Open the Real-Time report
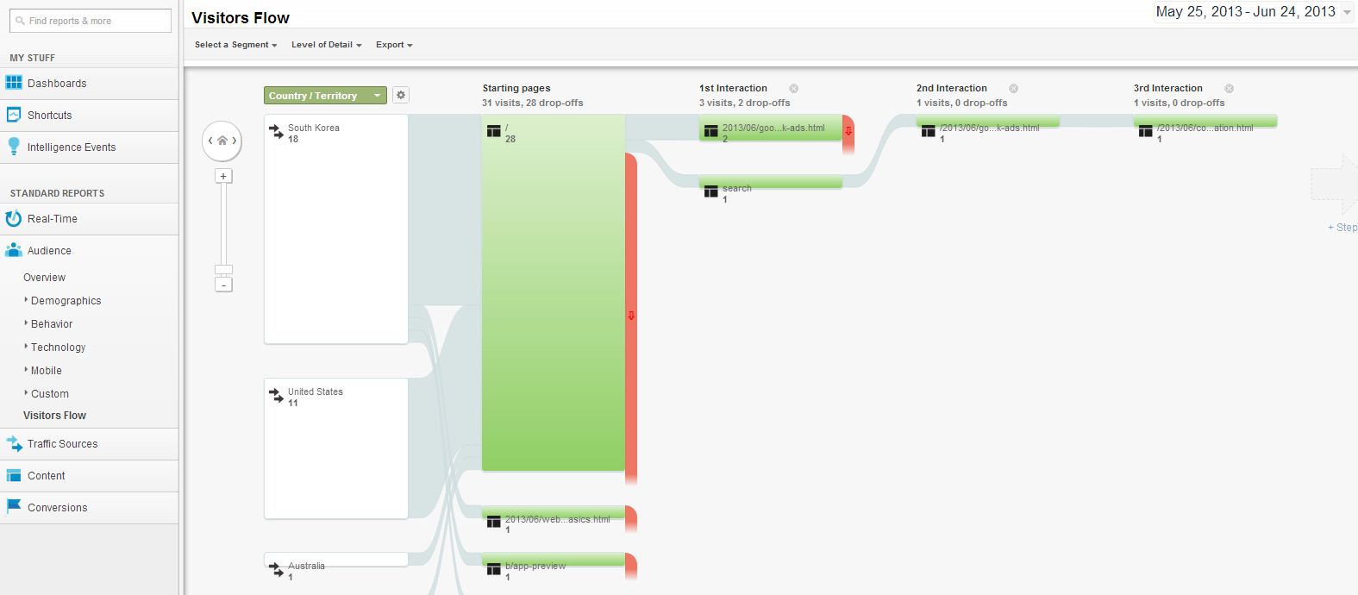This screenshot has width=1358, height=595. click(50, 219)
